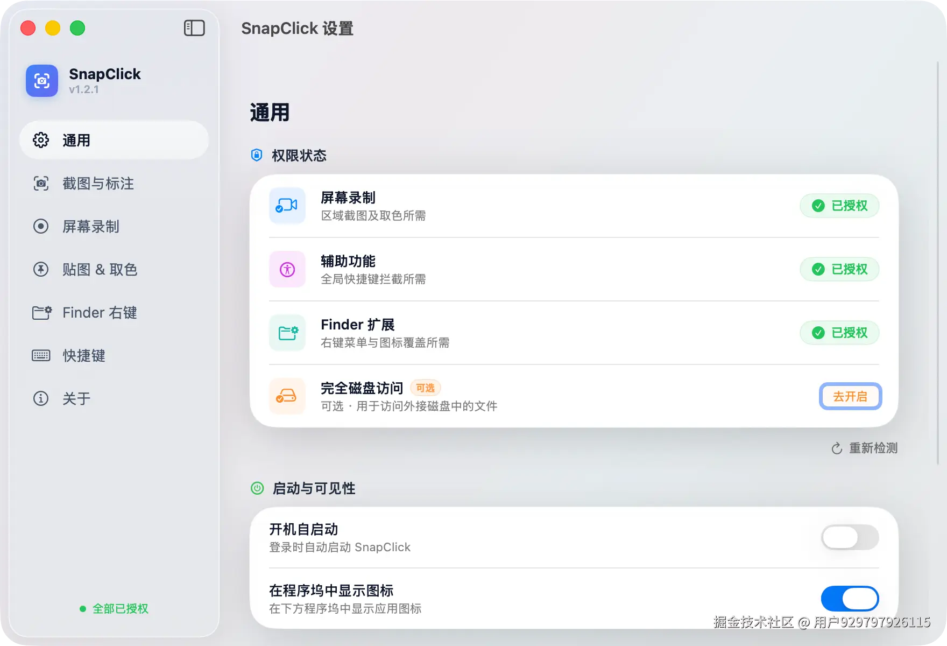Select the 通用 sidebar tab
Image resolution: width=947 pixels, height=646 pixels.
pyautogui.click(x=114, y=140)
